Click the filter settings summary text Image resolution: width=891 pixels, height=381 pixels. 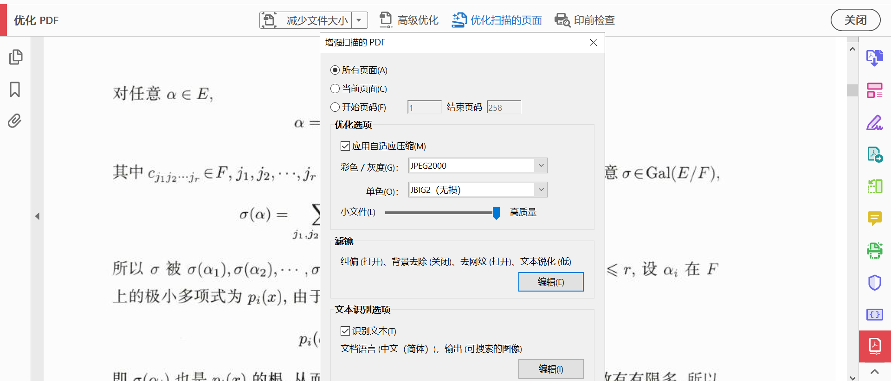(456, 261)
